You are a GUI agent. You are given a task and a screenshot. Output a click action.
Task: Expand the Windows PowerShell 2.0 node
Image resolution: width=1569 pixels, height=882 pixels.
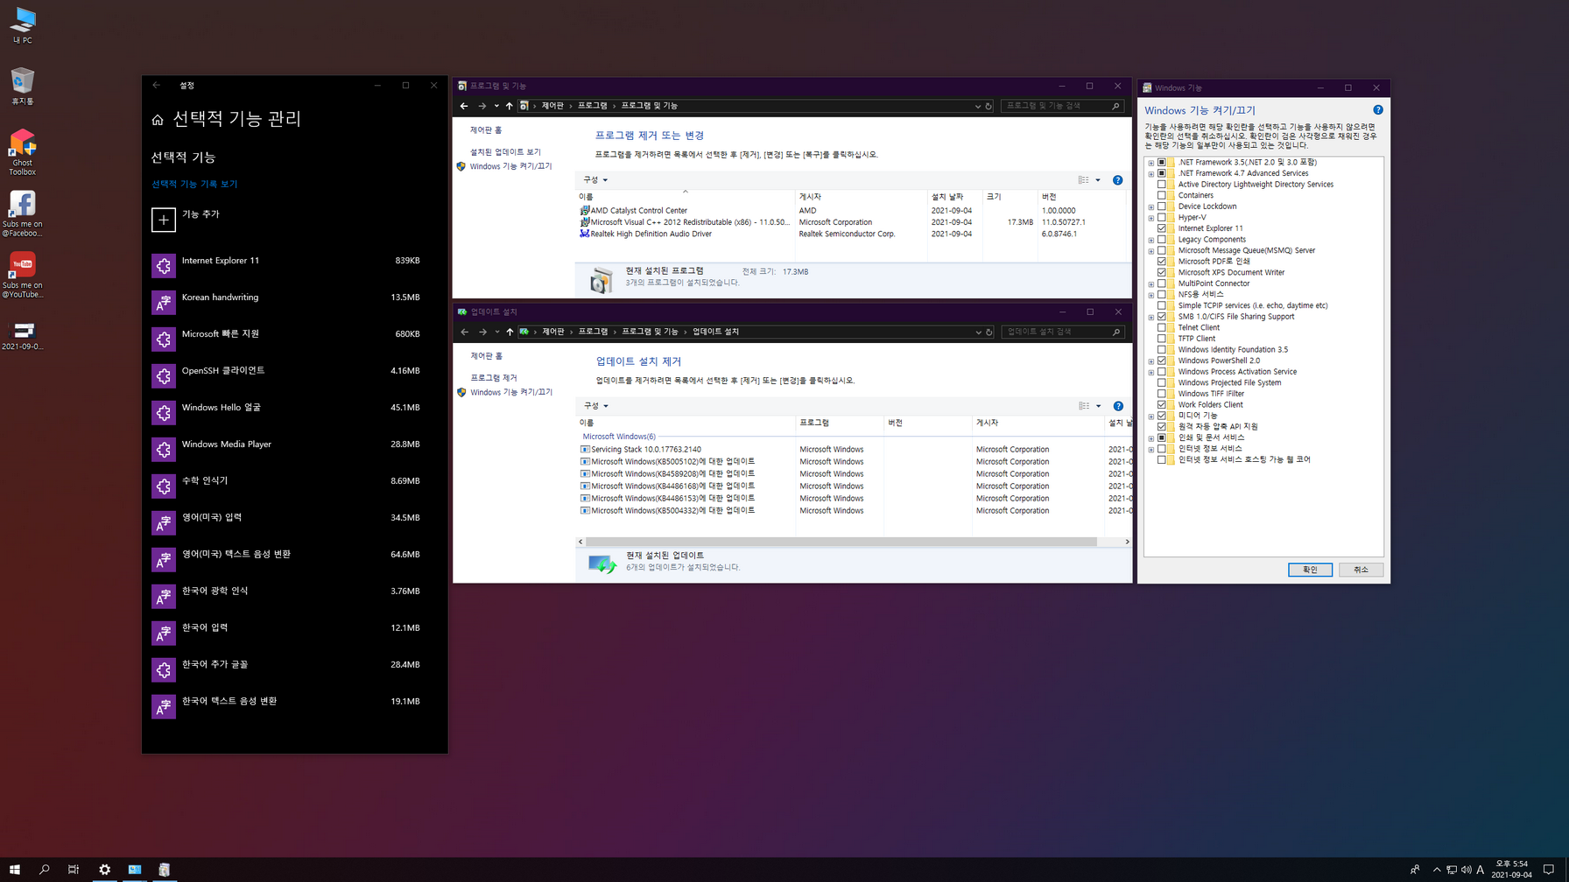click(x=1151, y=360)
